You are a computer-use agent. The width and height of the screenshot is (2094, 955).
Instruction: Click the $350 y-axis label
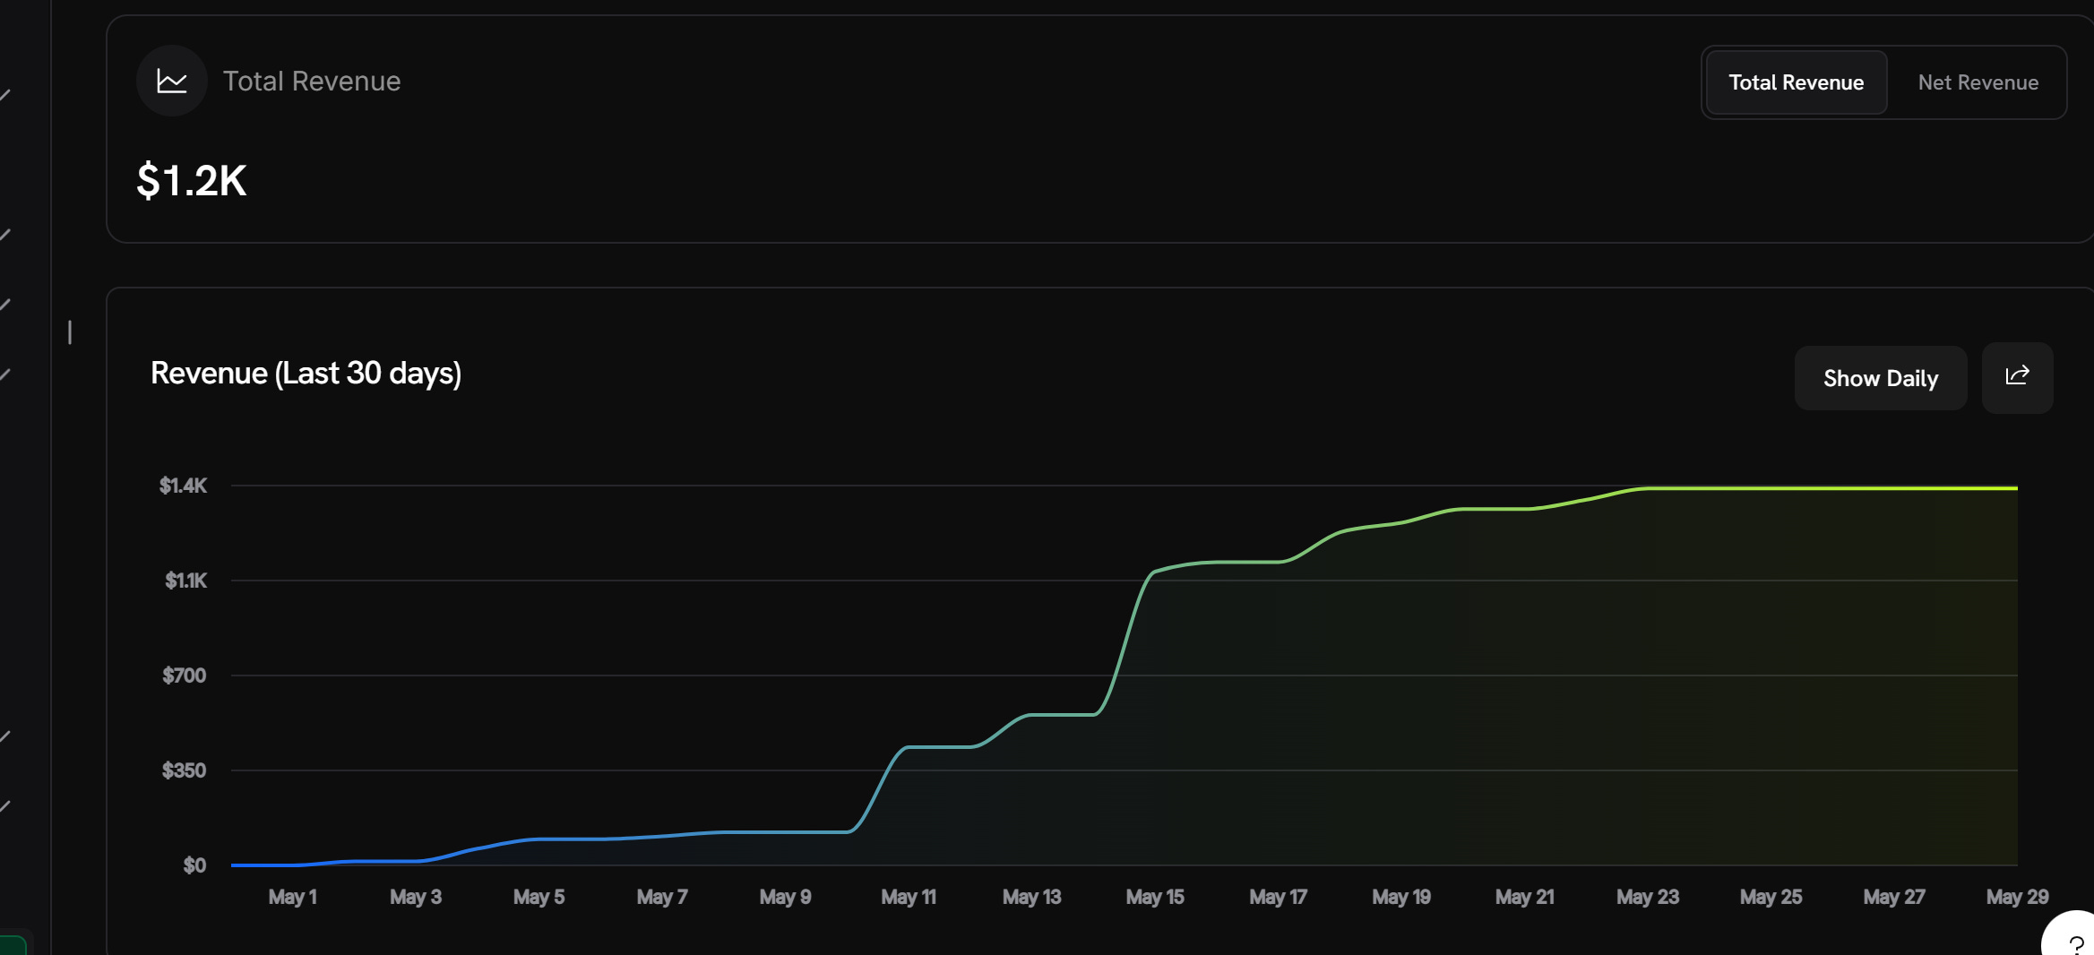click(x=184, y=770)
